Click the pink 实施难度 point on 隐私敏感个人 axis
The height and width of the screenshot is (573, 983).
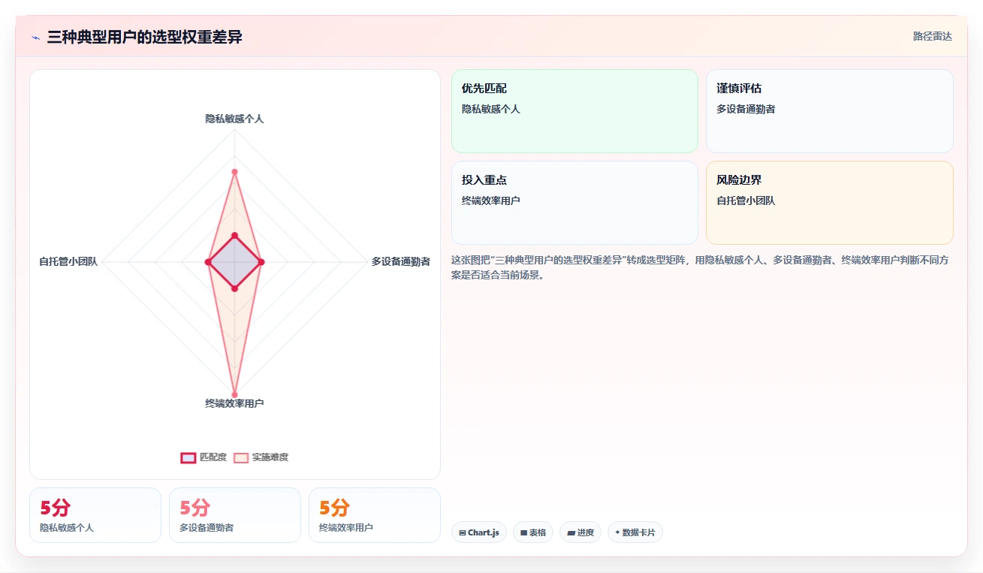click(x=234, y=172)
